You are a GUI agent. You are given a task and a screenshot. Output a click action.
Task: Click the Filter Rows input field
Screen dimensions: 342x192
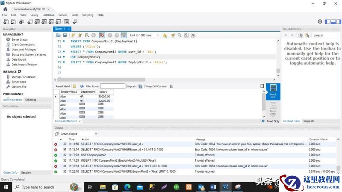(x=112, y=86)
